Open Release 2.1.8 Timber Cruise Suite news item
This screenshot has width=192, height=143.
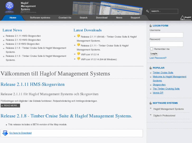coord(36,50)
